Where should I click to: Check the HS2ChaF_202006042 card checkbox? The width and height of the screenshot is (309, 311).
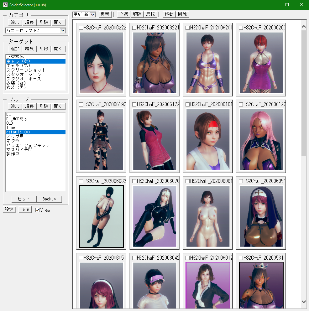[x=134, y=258]
